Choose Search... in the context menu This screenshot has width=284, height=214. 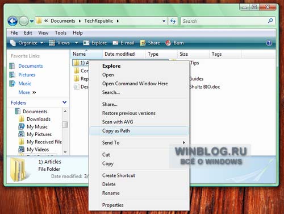pyautogui.click(x=139, y=92)
